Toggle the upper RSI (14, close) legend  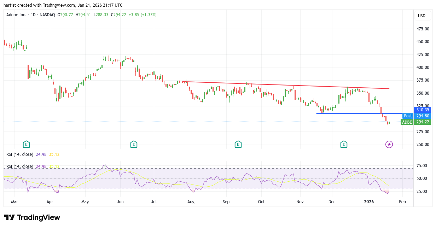20,154
